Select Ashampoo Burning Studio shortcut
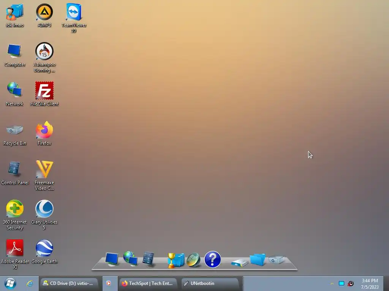This screenshot has height=291, width=389. point(44,58)
